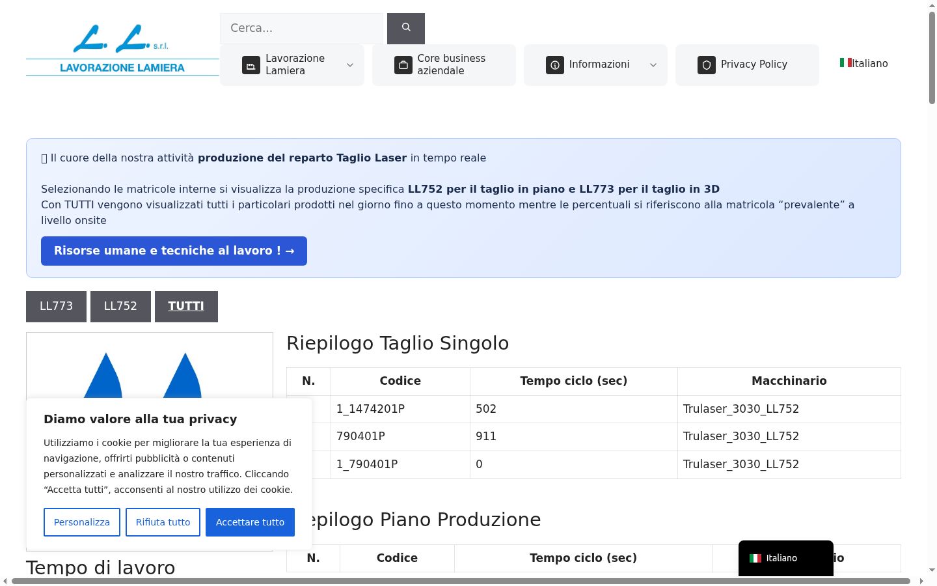Open the Privacy Policy menu item
Screen dimensions: 937x586
point(747,64)
